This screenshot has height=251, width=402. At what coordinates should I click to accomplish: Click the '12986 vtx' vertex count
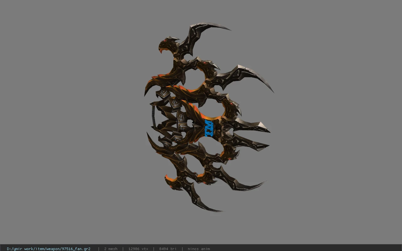(x=138, y=248)
